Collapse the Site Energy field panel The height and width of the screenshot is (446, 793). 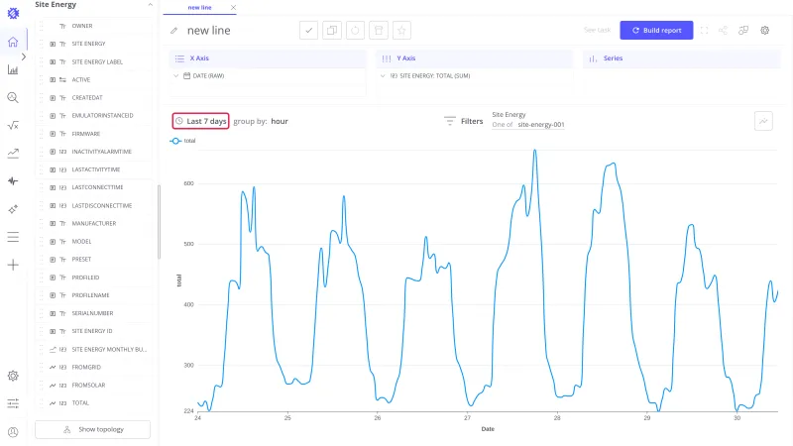pyautogui.click(x=151, y=5)
